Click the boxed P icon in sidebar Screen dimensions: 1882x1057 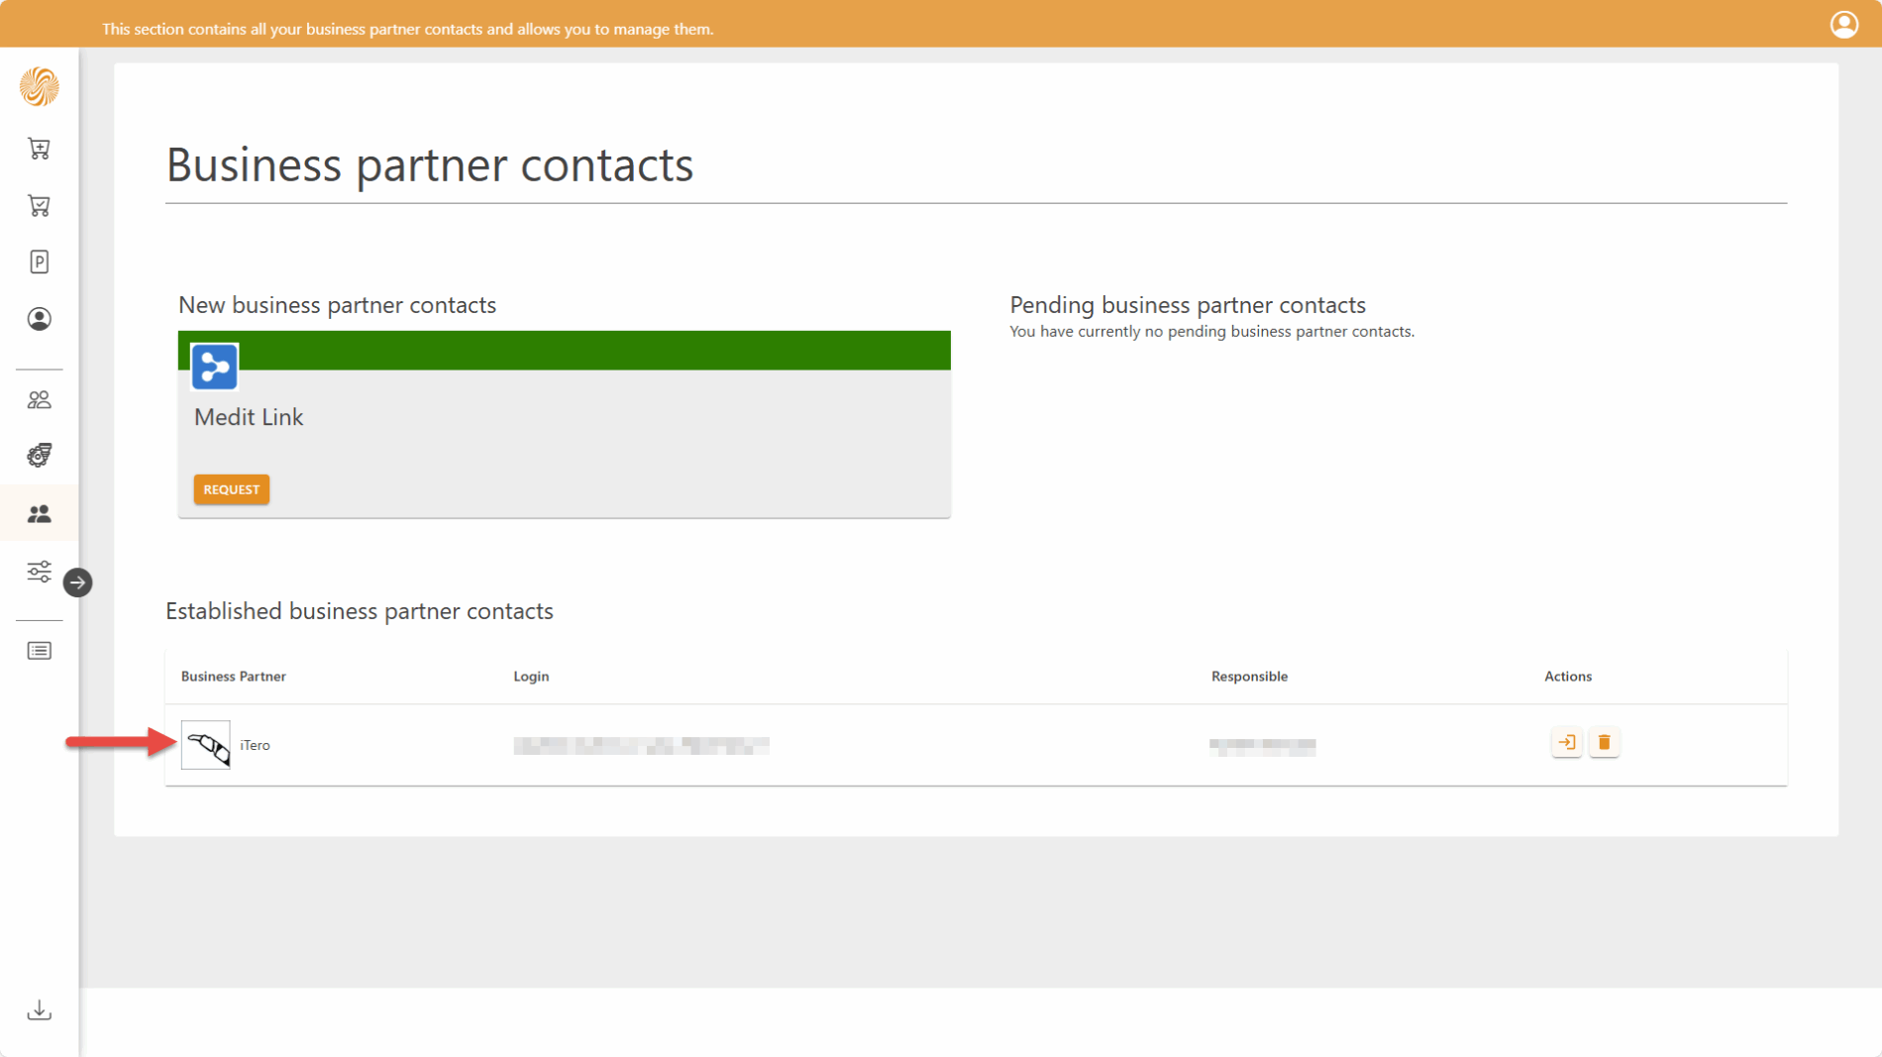[40, 263]
